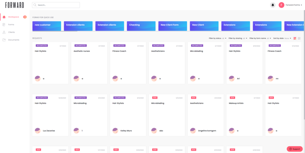Click the avatar on the Aesthetic nurses card

[x=77, y=79]
